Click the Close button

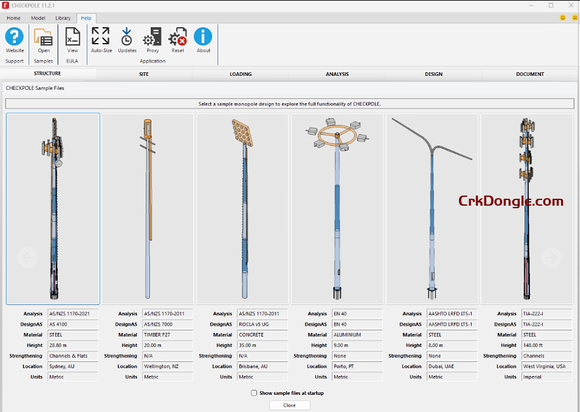pos(289,406)
